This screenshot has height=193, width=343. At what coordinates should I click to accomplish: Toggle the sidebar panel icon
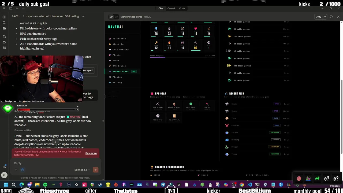click(x=11, y=8)
